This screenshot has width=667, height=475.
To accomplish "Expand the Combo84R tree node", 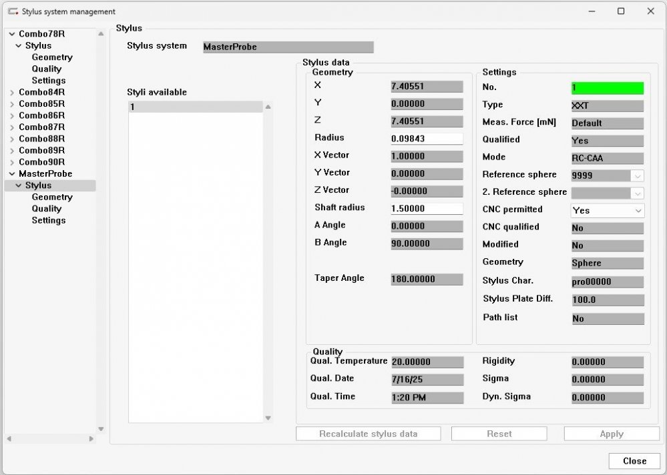I will pos(12,93).
